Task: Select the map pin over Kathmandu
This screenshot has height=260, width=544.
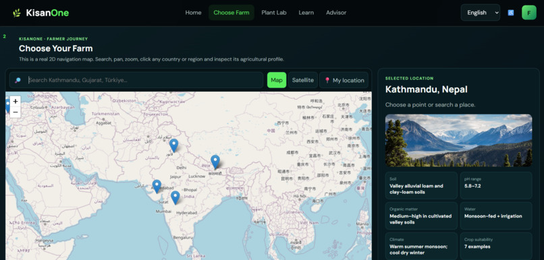Action: click(x=215, y=162)
